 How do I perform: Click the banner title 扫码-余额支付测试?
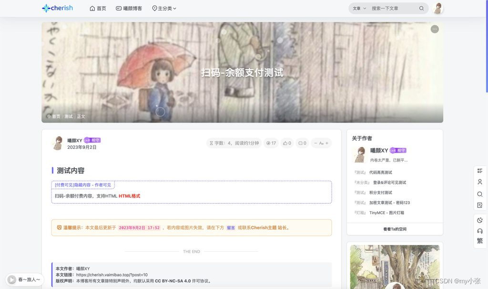click(242, 72)
